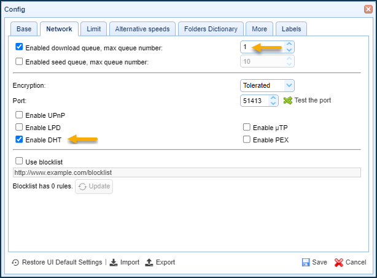
Task: Enable UPnP checkbox
Action: tap(19, 115)
